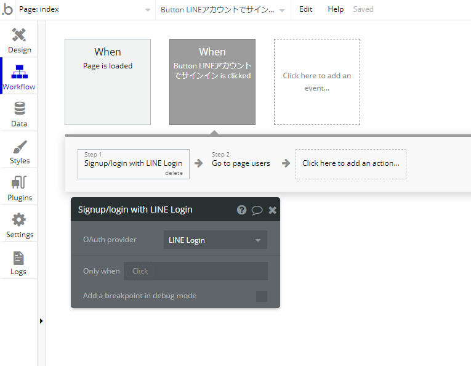The height and width of the screenshot is (366, 471).
Task: Open comments on Signup/login action panel
Action: 257,210
